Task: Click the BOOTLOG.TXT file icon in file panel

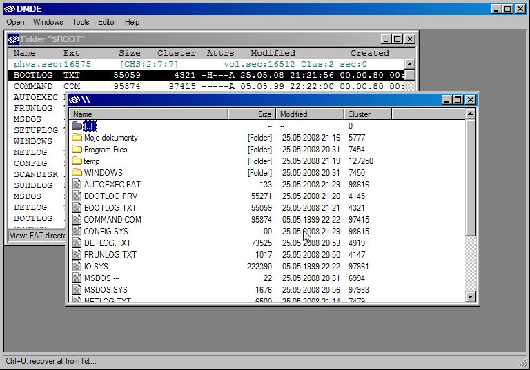Action: pos(77,207)
